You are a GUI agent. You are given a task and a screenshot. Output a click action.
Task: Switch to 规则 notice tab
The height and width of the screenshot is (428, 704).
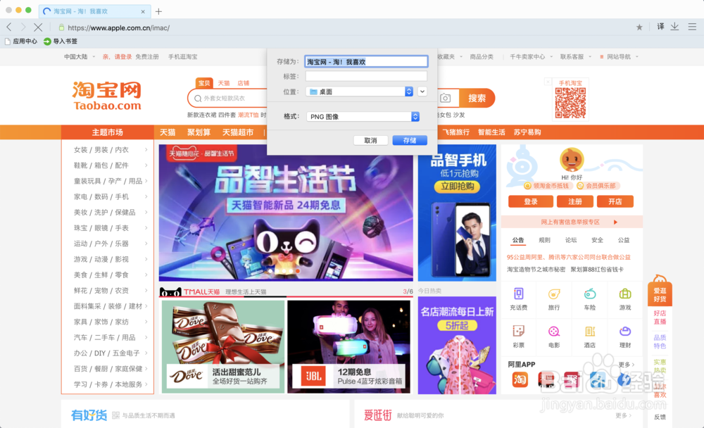(x=544, y=240)
